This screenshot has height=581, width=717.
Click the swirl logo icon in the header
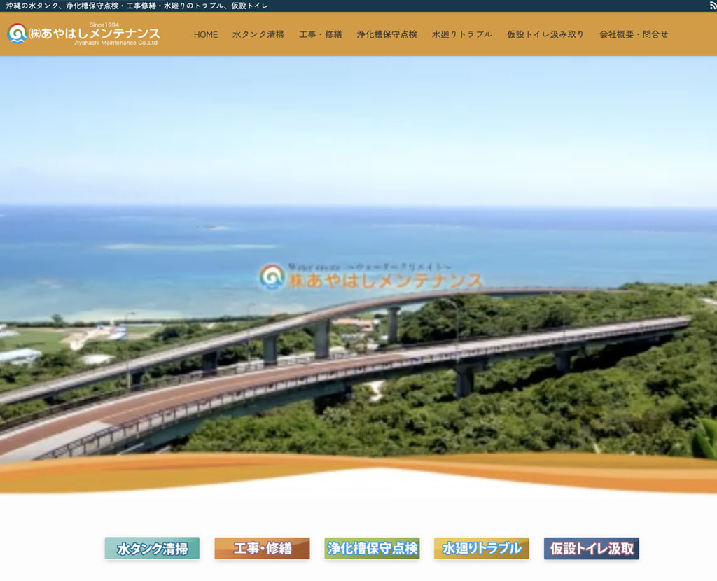point(17,34)
